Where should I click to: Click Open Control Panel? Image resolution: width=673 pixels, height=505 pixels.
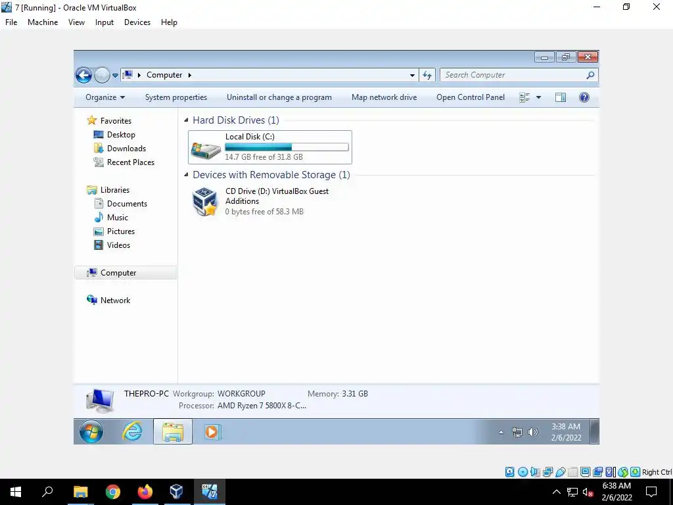[x=471, y=97]
